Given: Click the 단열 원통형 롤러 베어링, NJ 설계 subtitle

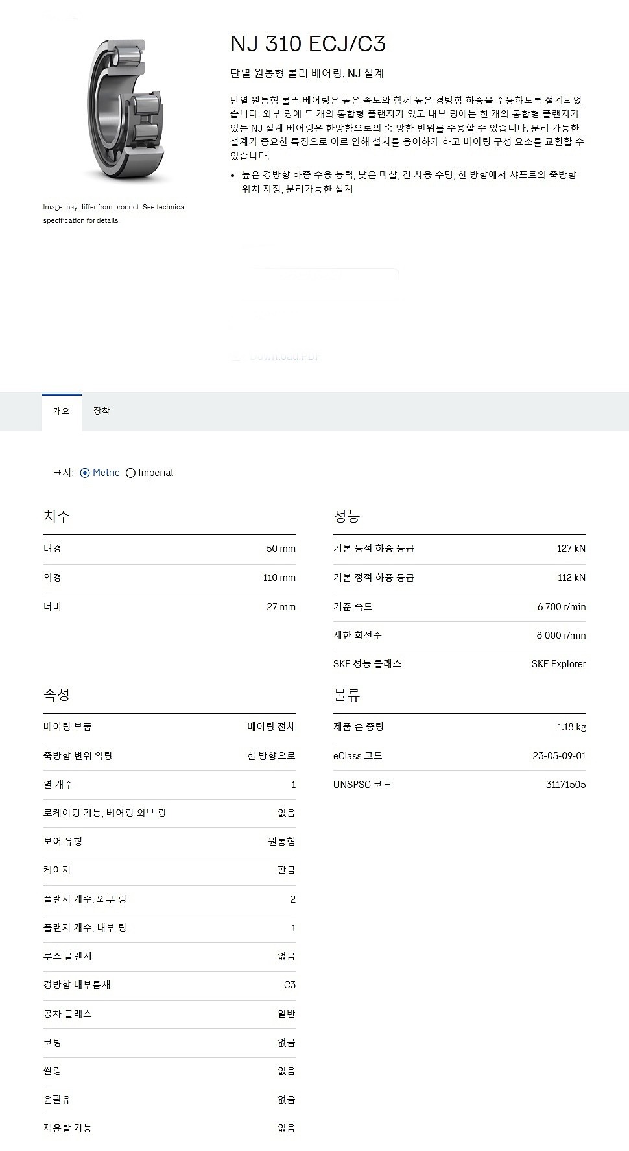Looking at the screenshot, I should pos(307,74).
